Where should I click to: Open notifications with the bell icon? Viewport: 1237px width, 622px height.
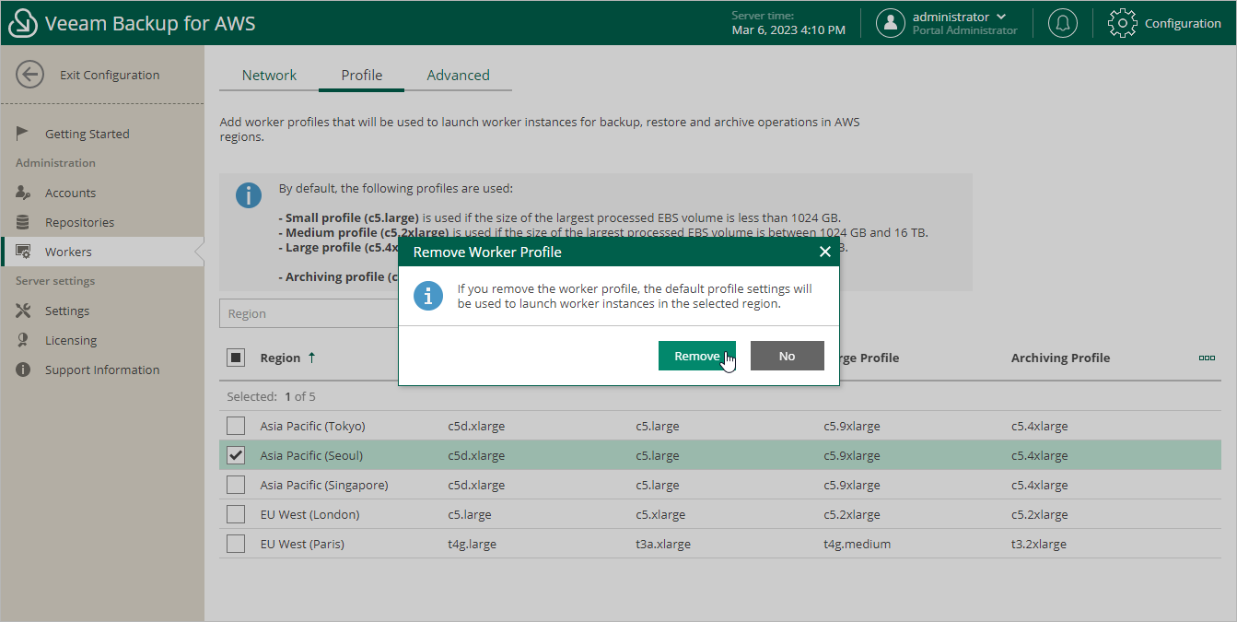pos(1063,23)
